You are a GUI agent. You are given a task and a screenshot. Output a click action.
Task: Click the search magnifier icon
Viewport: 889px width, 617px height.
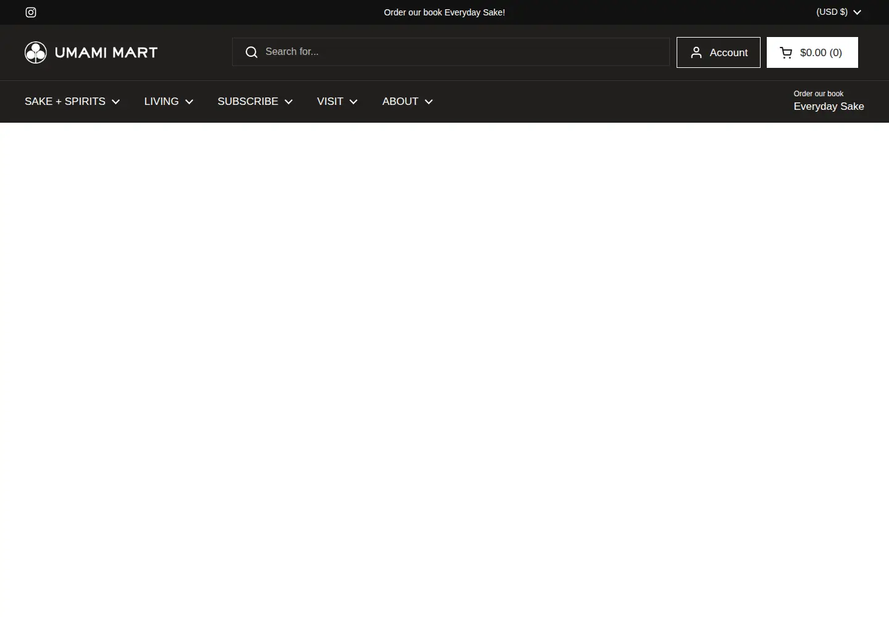pyautogui.click(x=251, y=52)
